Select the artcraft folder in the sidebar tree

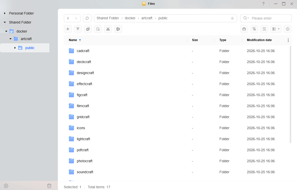pos(26,39)
